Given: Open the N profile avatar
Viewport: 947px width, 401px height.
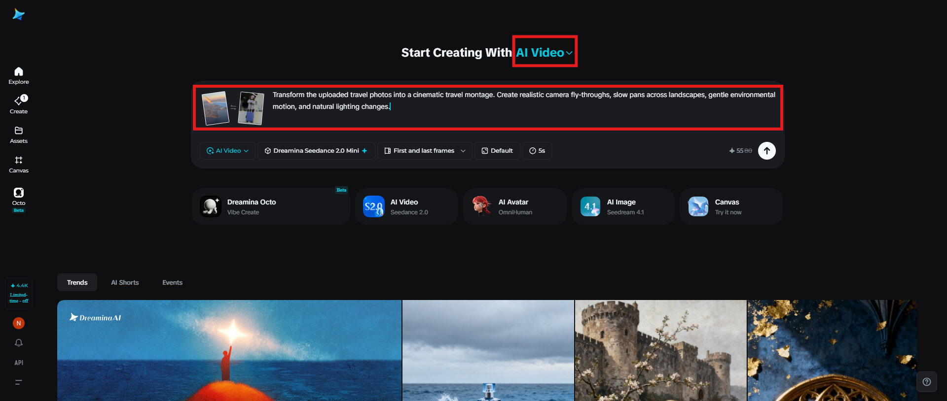Looking at the screenshot, I should coord(19,323).
